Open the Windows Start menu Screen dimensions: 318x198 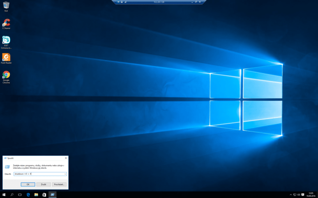pyautogui.click(x=4, y=195)
